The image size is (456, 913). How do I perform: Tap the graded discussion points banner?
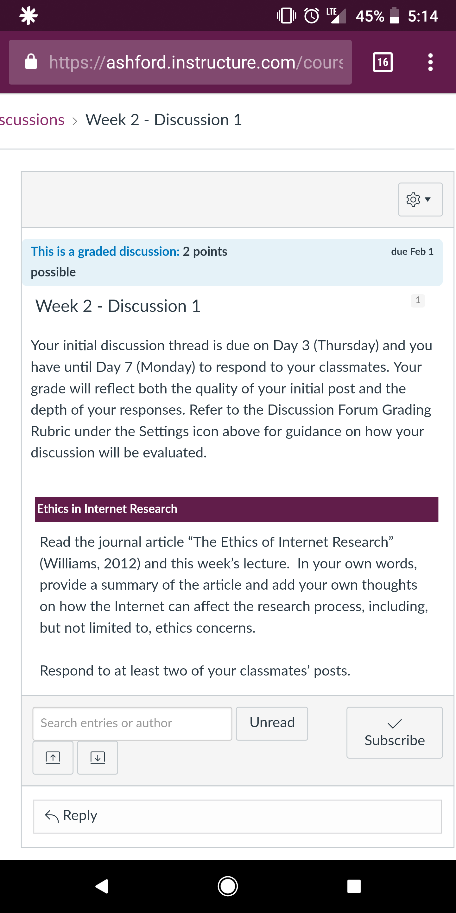click(x=232, y=262)
